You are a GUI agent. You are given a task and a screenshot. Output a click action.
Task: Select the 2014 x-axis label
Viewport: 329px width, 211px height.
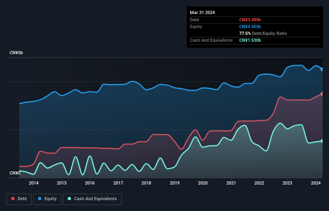pos(34,183)
